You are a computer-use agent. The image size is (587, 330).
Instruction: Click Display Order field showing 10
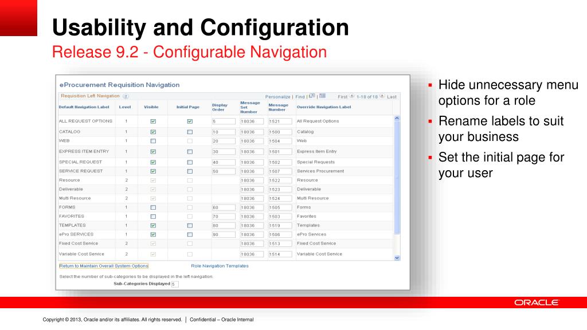pos(224,132)
